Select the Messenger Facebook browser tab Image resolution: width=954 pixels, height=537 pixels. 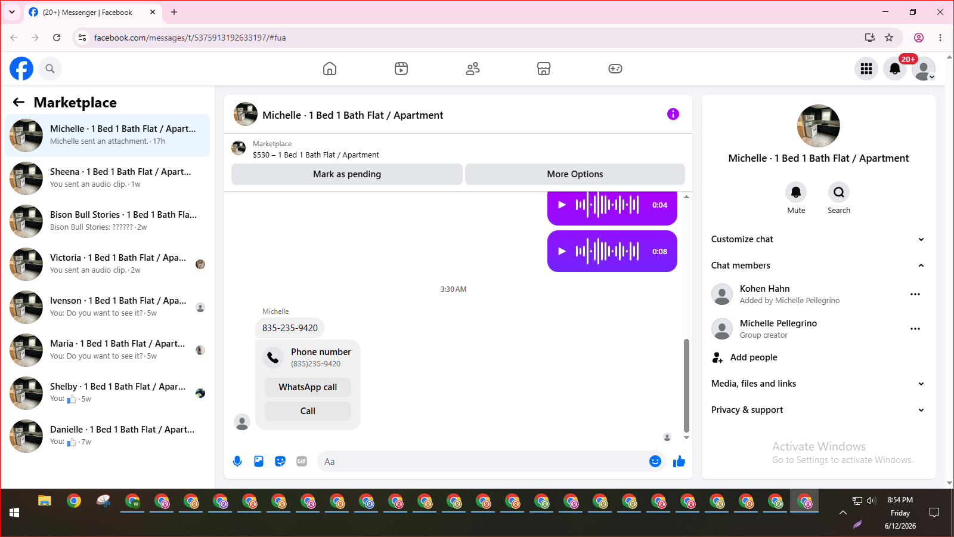[x=92, y=12]
